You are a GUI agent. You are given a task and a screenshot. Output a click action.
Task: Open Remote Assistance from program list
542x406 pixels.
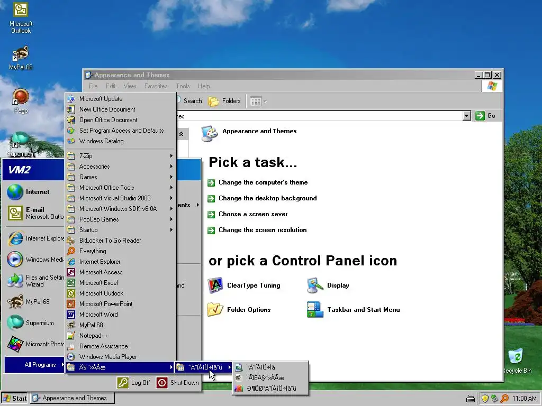121,346
